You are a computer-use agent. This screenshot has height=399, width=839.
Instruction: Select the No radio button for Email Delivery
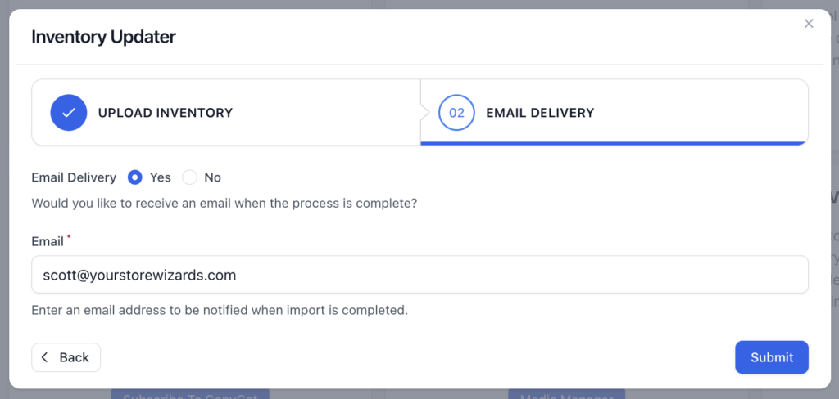(x=189, y=177)
